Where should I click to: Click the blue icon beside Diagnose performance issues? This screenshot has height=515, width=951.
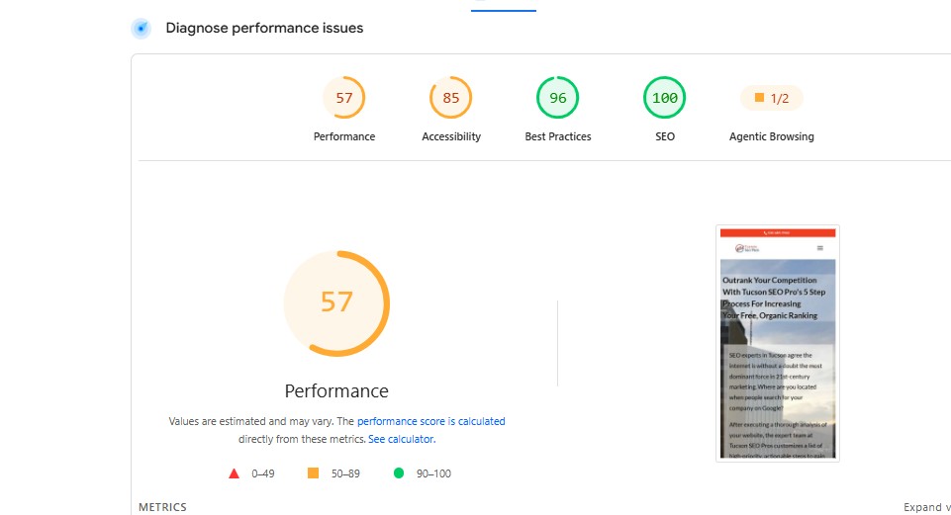pyautogui.click(x=141, y=28)
